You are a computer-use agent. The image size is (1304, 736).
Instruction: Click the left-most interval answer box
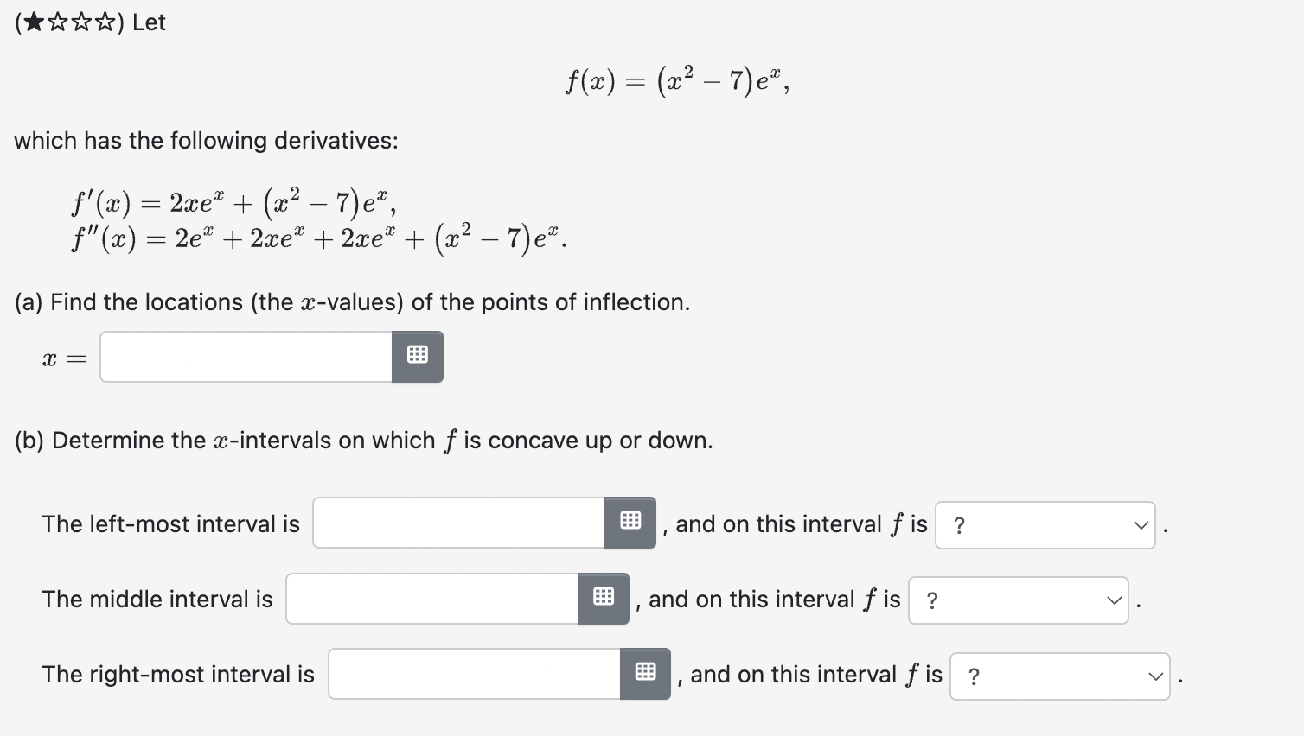tap(458, 522)
